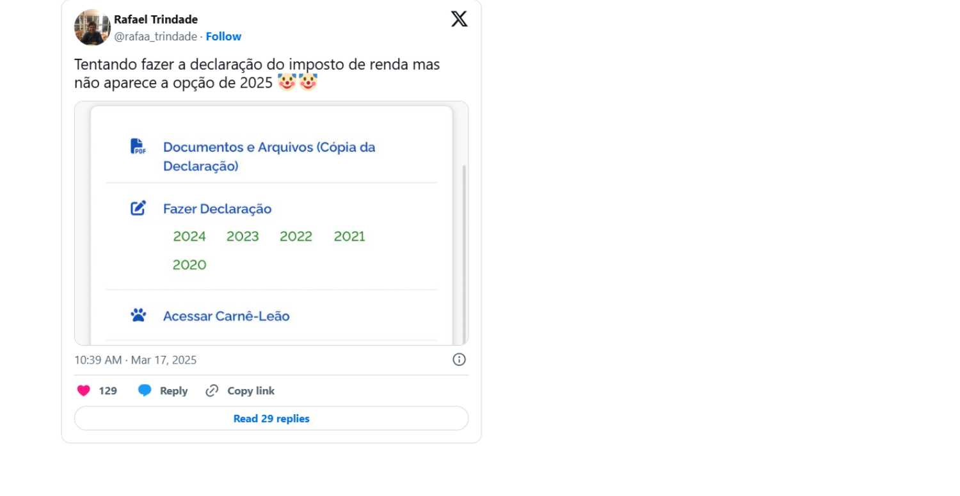Click the Carnê-Leão paw icon

click(x=138, y=315)
